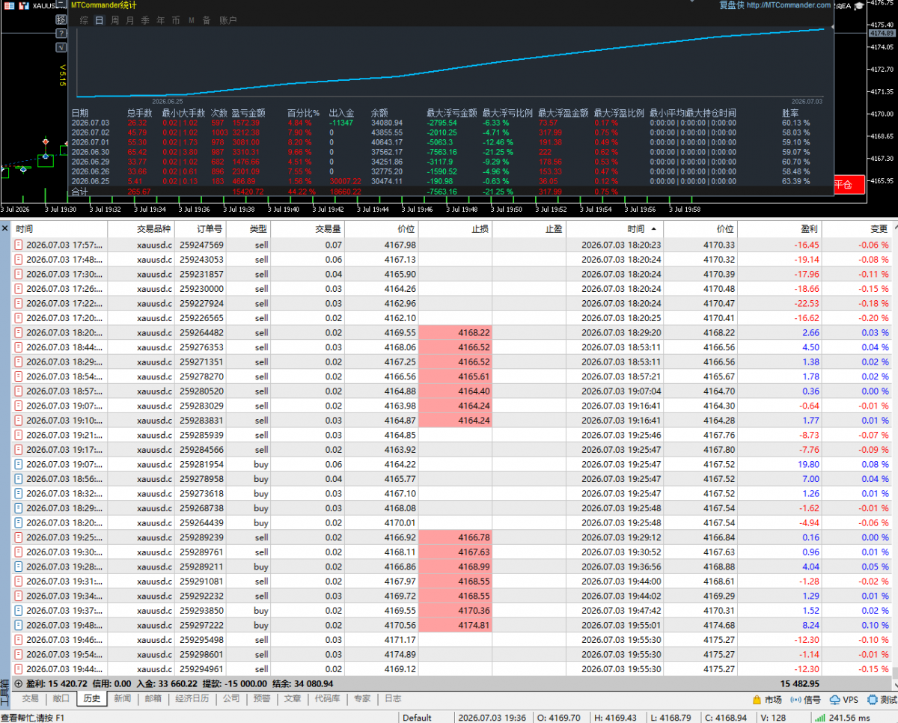Click the question mark help button
This screenshot has height=723, width=898.
point(61,33)
